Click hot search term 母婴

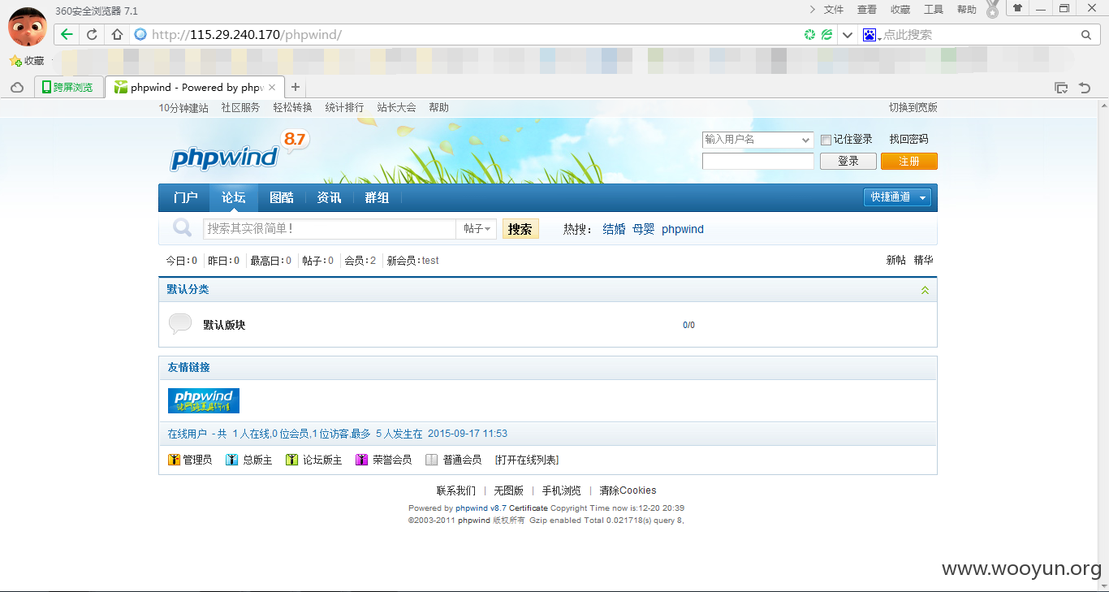[x=644, y=229]
